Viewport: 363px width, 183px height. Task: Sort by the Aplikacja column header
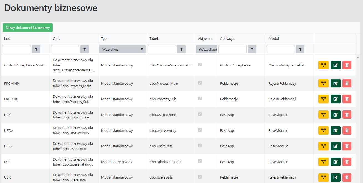click(x=227, y=38)
